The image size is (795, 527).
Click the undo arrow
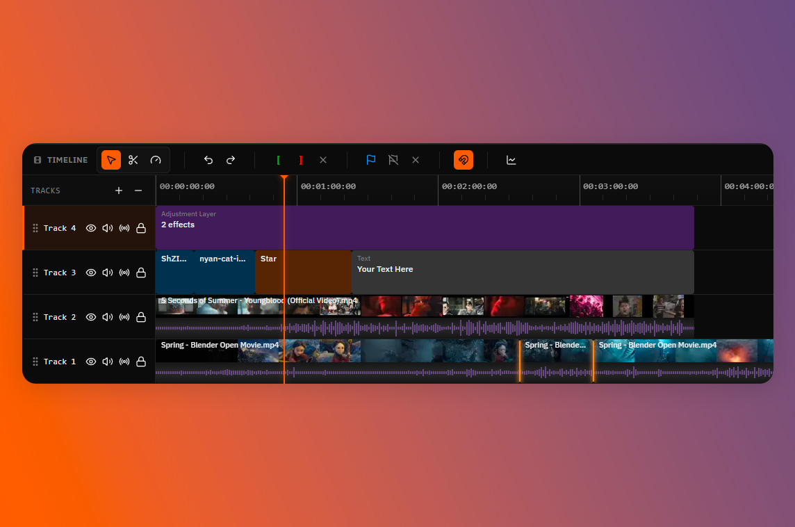point(208,160)
